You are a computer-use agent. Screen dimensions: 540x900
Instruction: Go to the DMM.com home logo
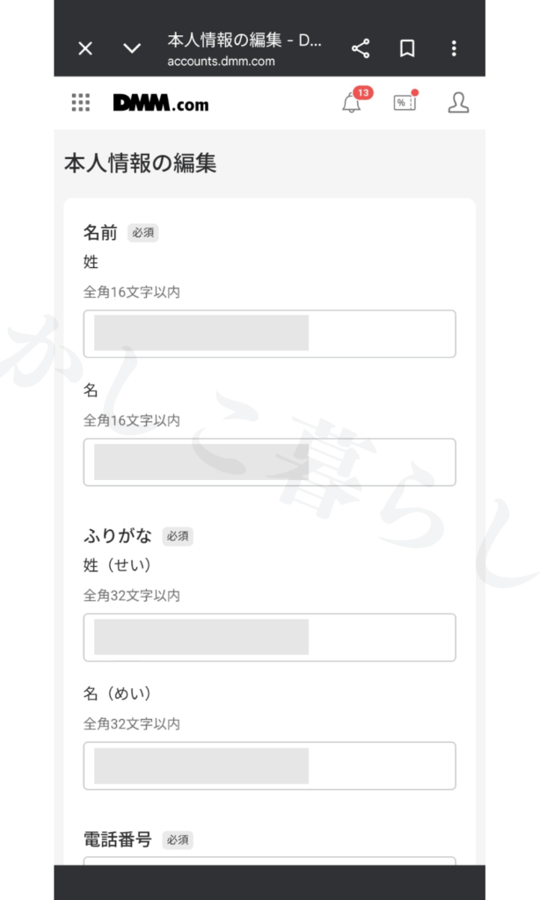coord(161,103)
